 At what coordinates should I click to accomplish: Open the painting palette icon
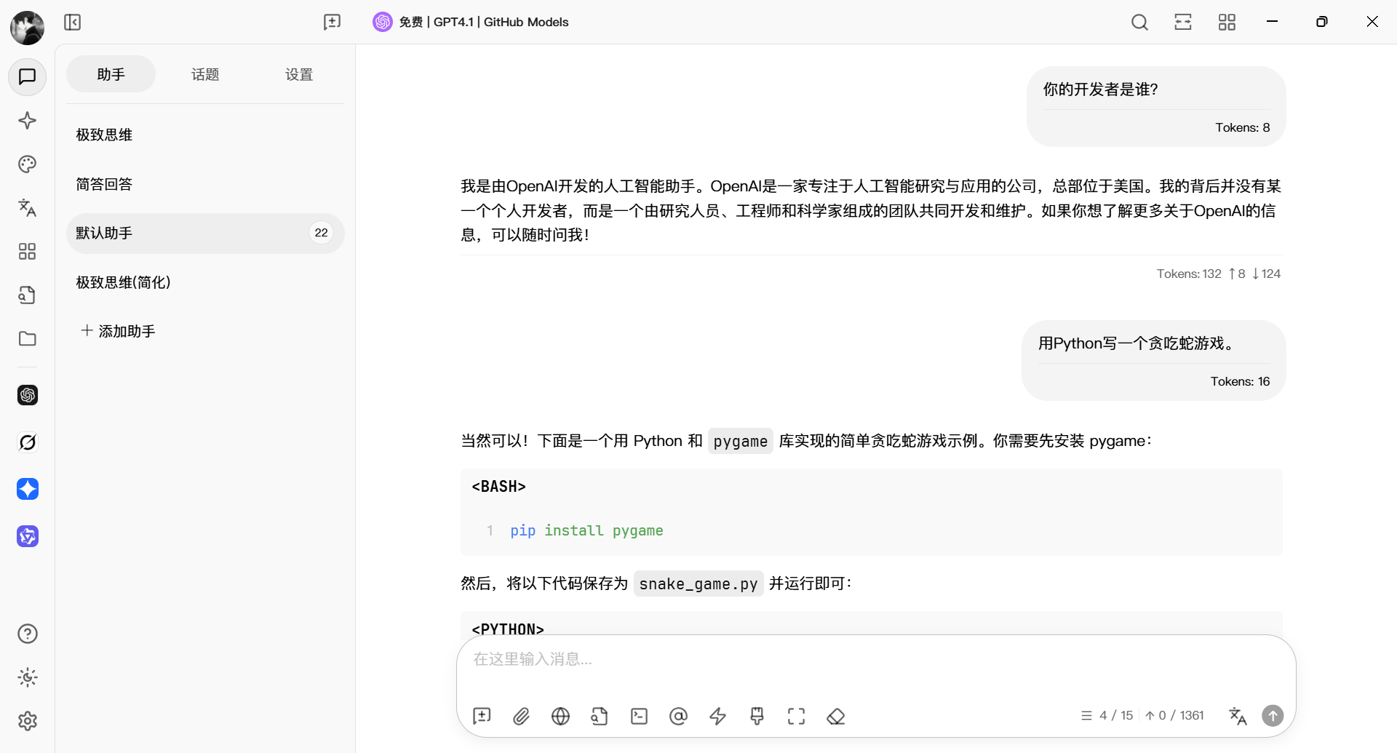point(27,164)
